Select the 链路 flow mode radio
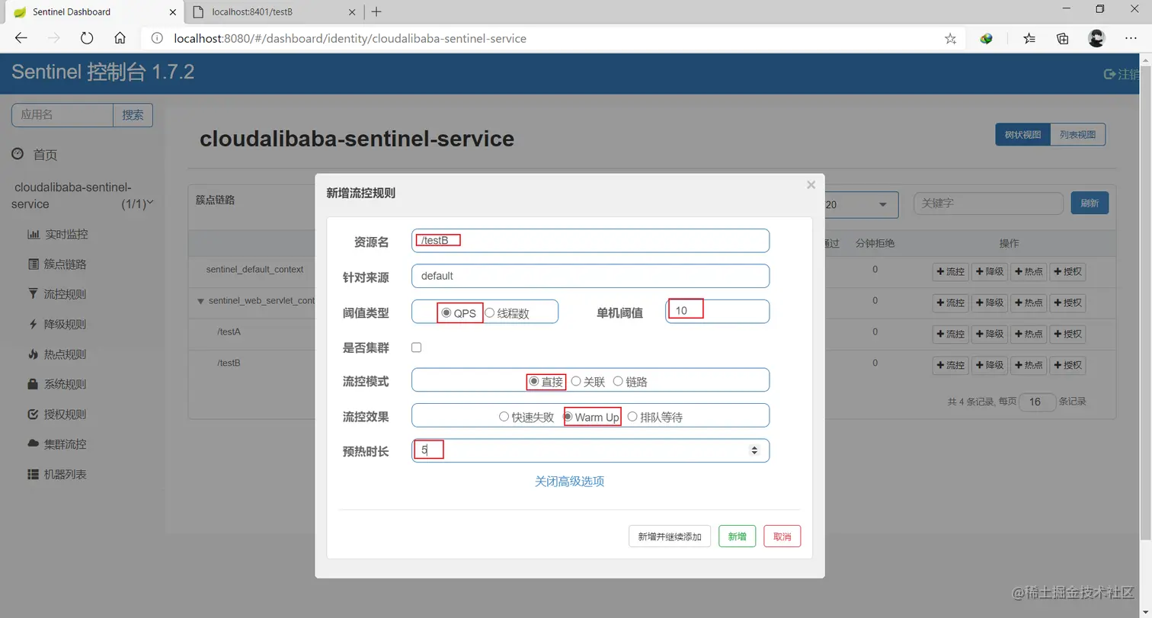The image size is (1152, 618). pos(618,381)
